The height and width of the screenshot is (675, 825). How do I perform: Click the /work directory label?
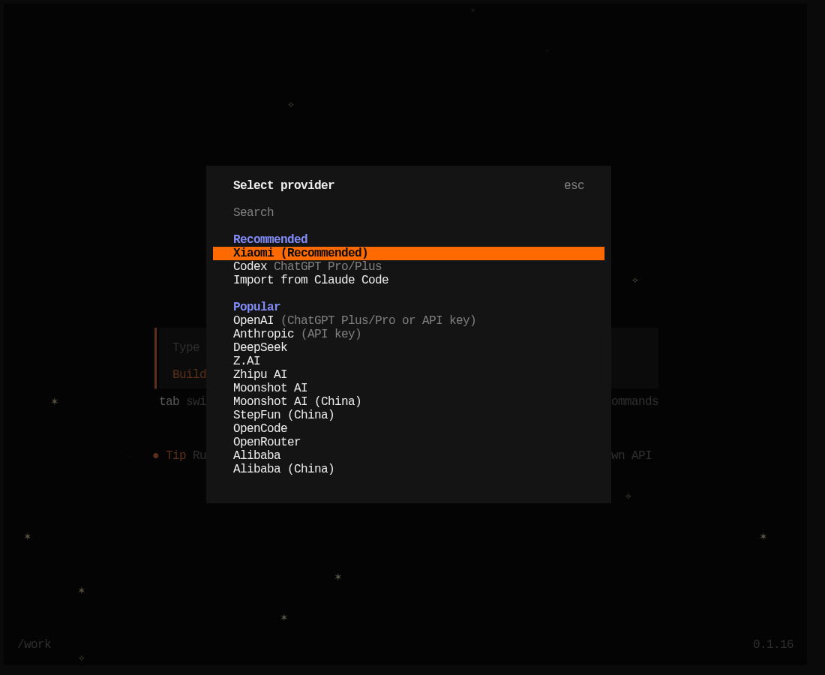pyautogui.click(x=34, y=644)
